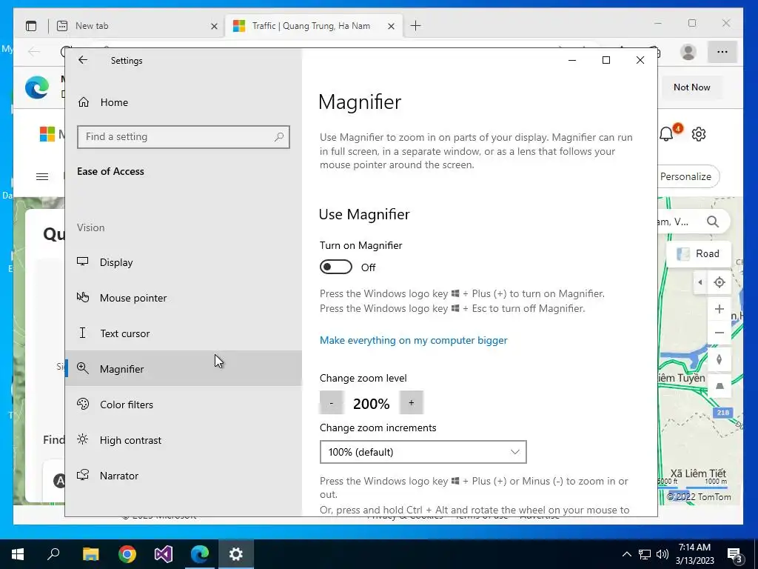758x569 pixels.
Task: Open Color filters settings
Action: coord(184,405)
